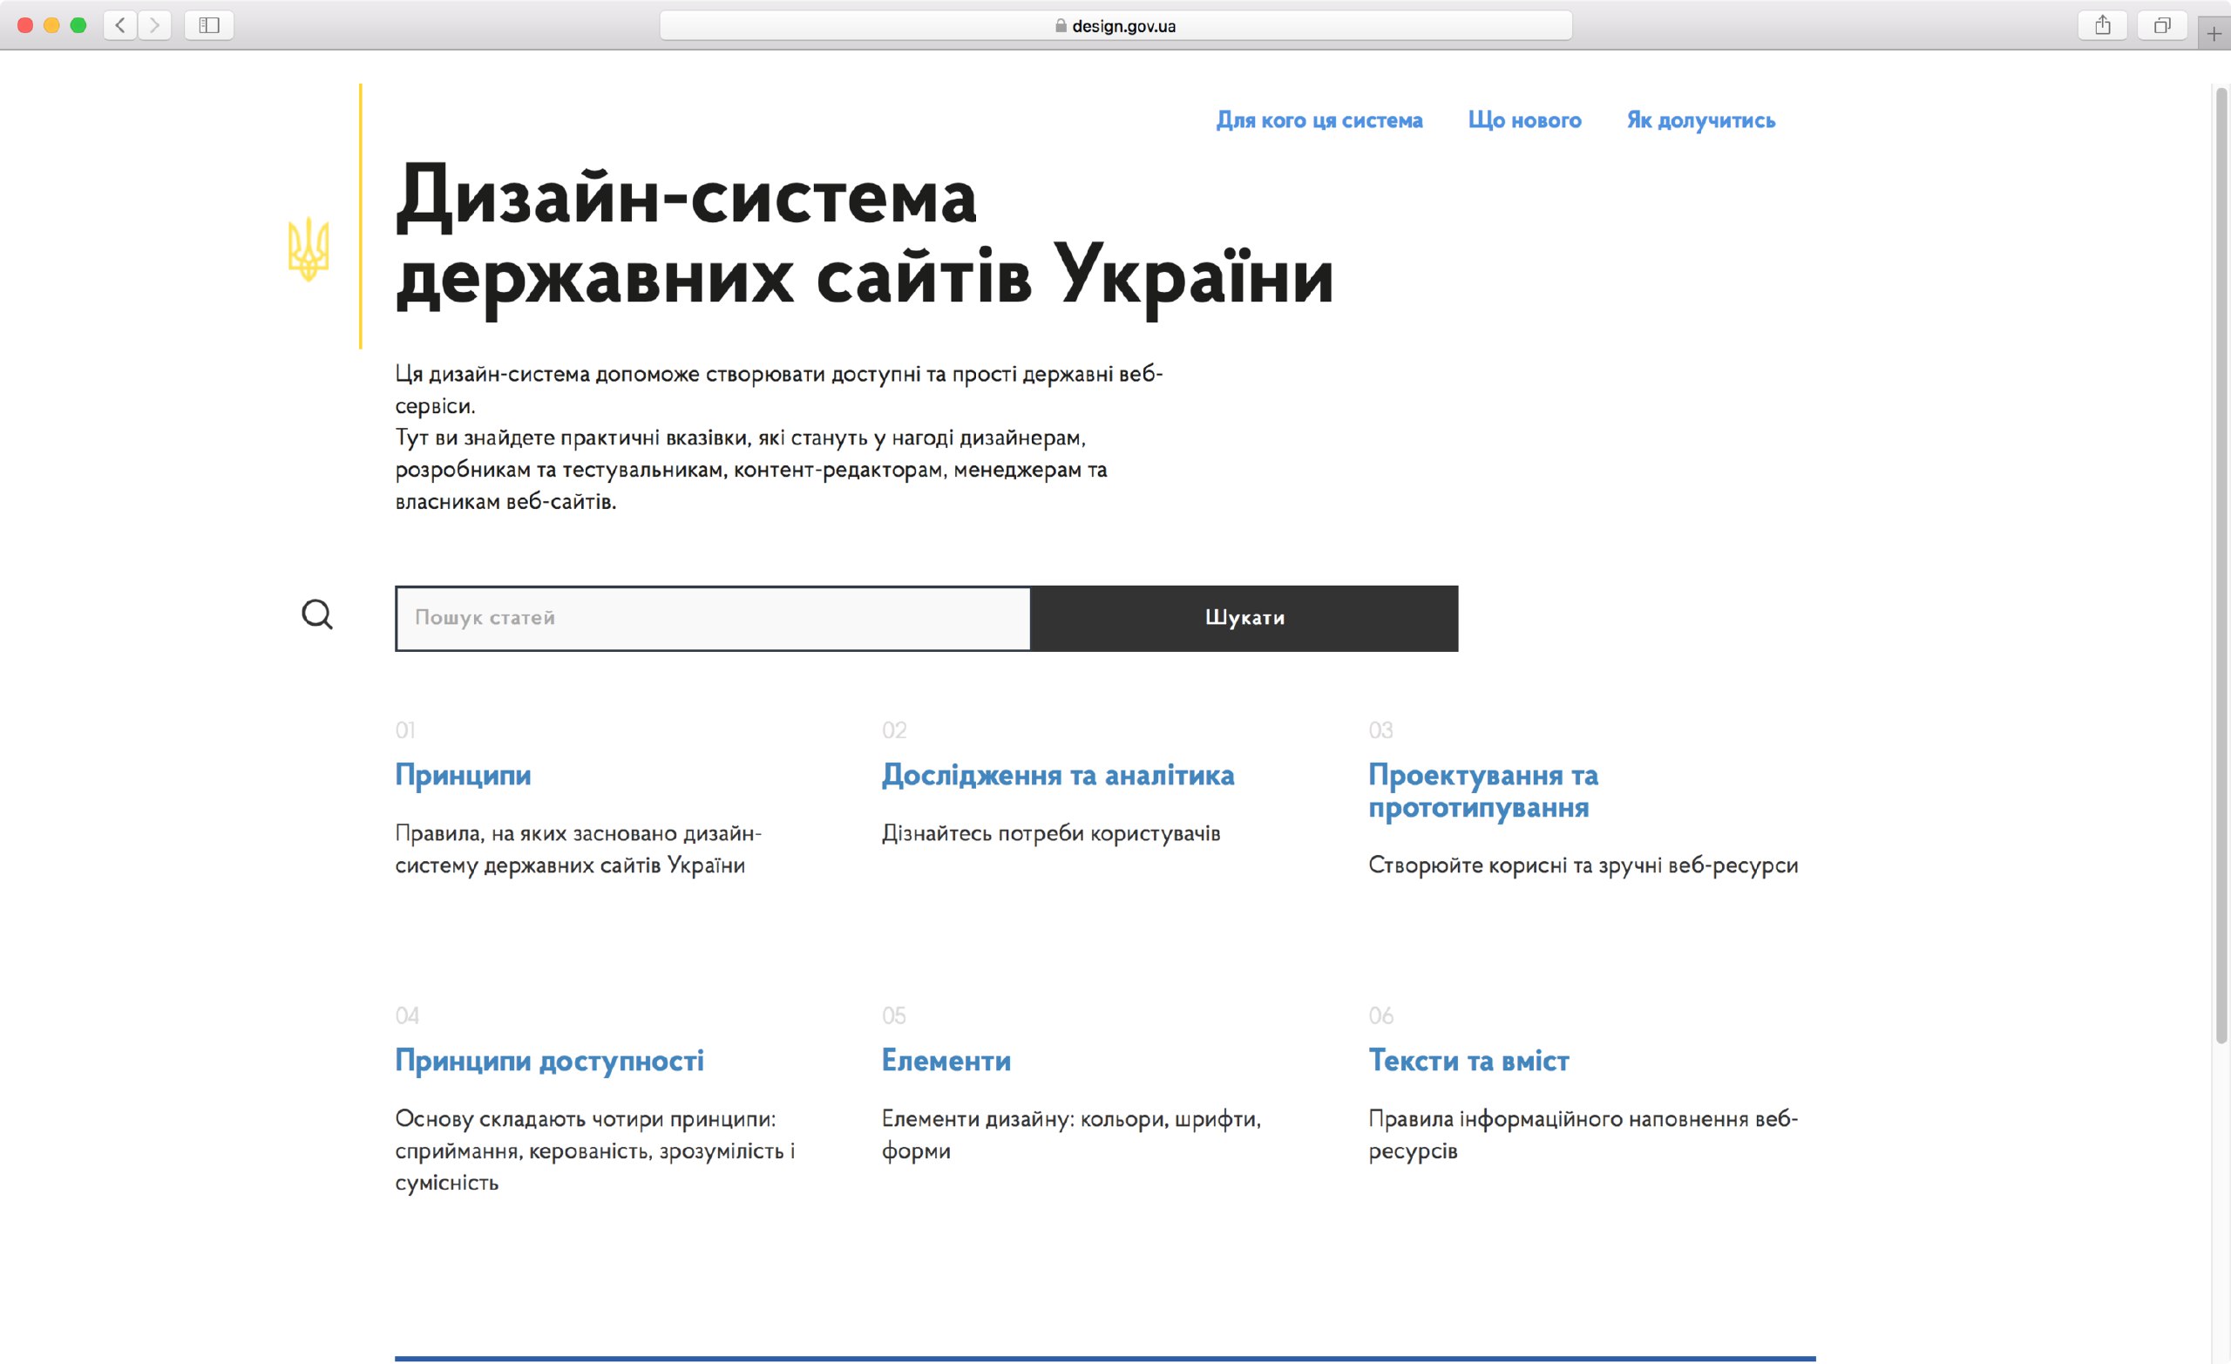This screenshot has width=2231, height=1364.
Task: Click intro paragraph starting 'Ця дизайн-система допоможе'
Action: point(779,438)
